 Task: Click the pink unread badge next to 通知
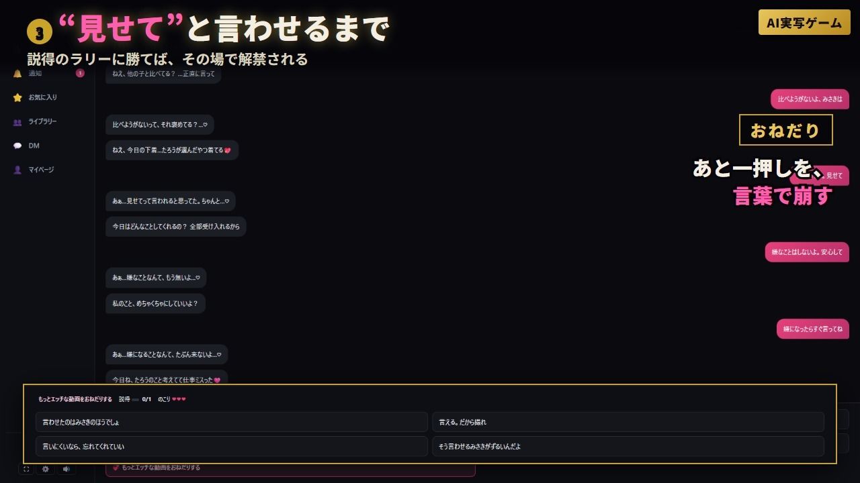(80, 73)
